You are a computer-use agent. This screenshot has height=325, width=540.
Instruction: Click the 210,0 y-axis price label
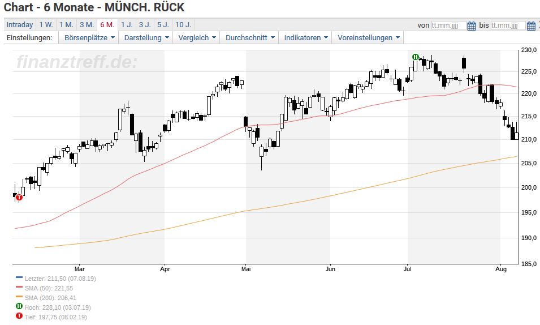point(529,139)
